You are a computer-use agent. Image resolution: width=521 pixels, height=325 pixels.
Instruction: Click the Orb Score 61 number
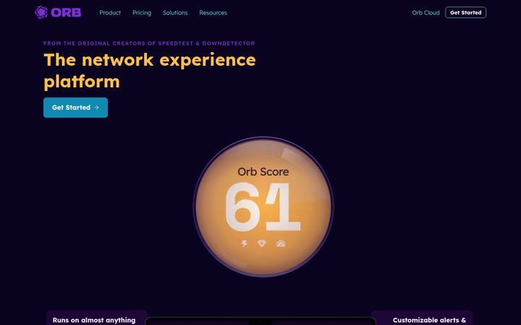point(263,207)
